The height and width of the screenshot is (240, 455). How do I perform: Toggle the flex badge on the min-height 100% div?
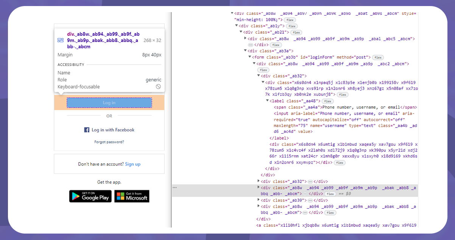pyautogui.click(x=290, y=20)
